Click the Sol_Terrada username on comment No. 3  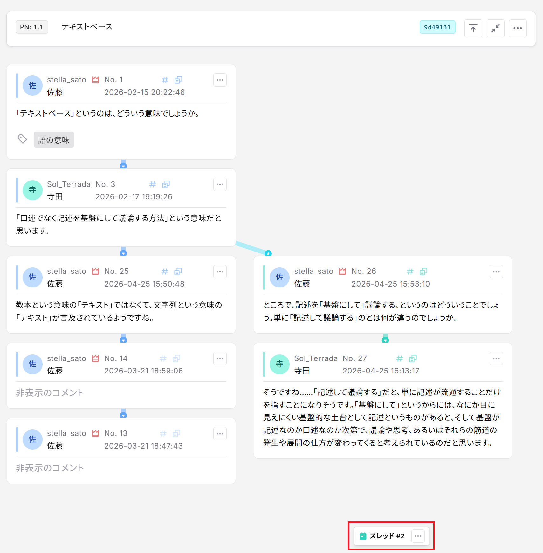pos(69,184)
